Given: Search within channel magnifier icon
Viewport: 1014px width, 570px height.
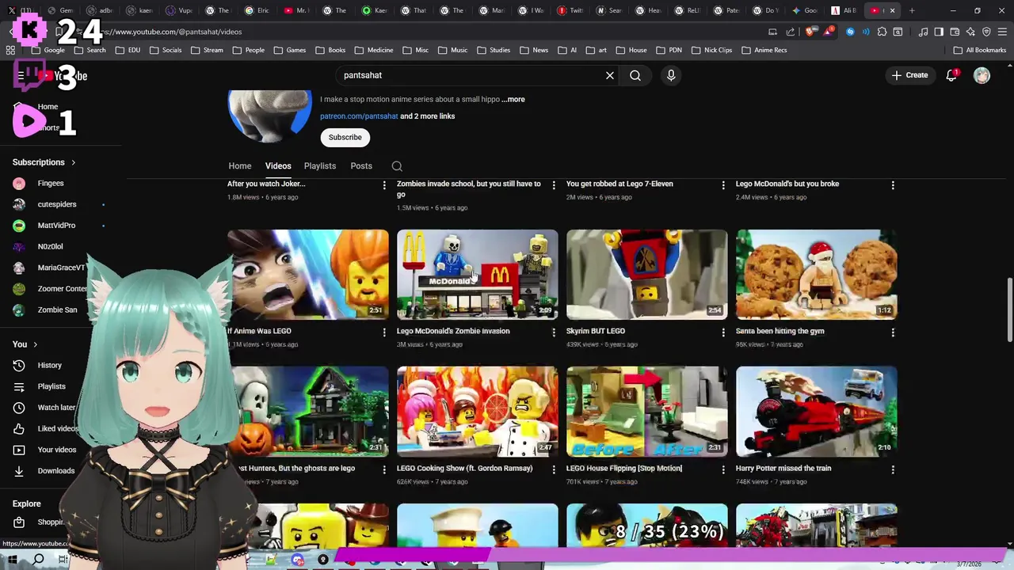Looking at the screenshot, I should click(x=397, y=166).
